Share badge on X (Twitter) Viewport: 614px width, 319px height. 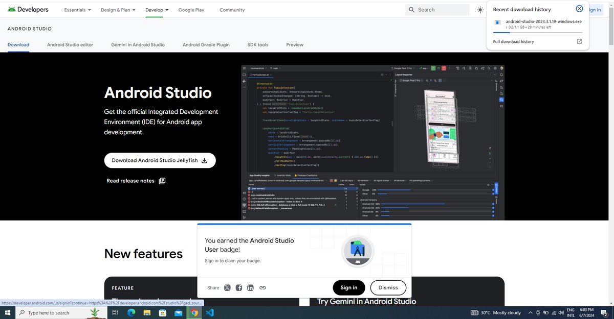[x=227, y=288]
